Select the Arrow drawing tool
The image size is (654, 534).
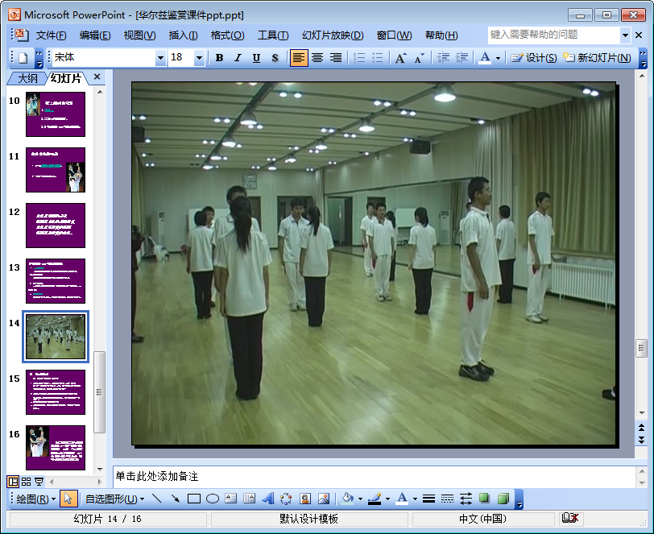click(x=175, y=499)
